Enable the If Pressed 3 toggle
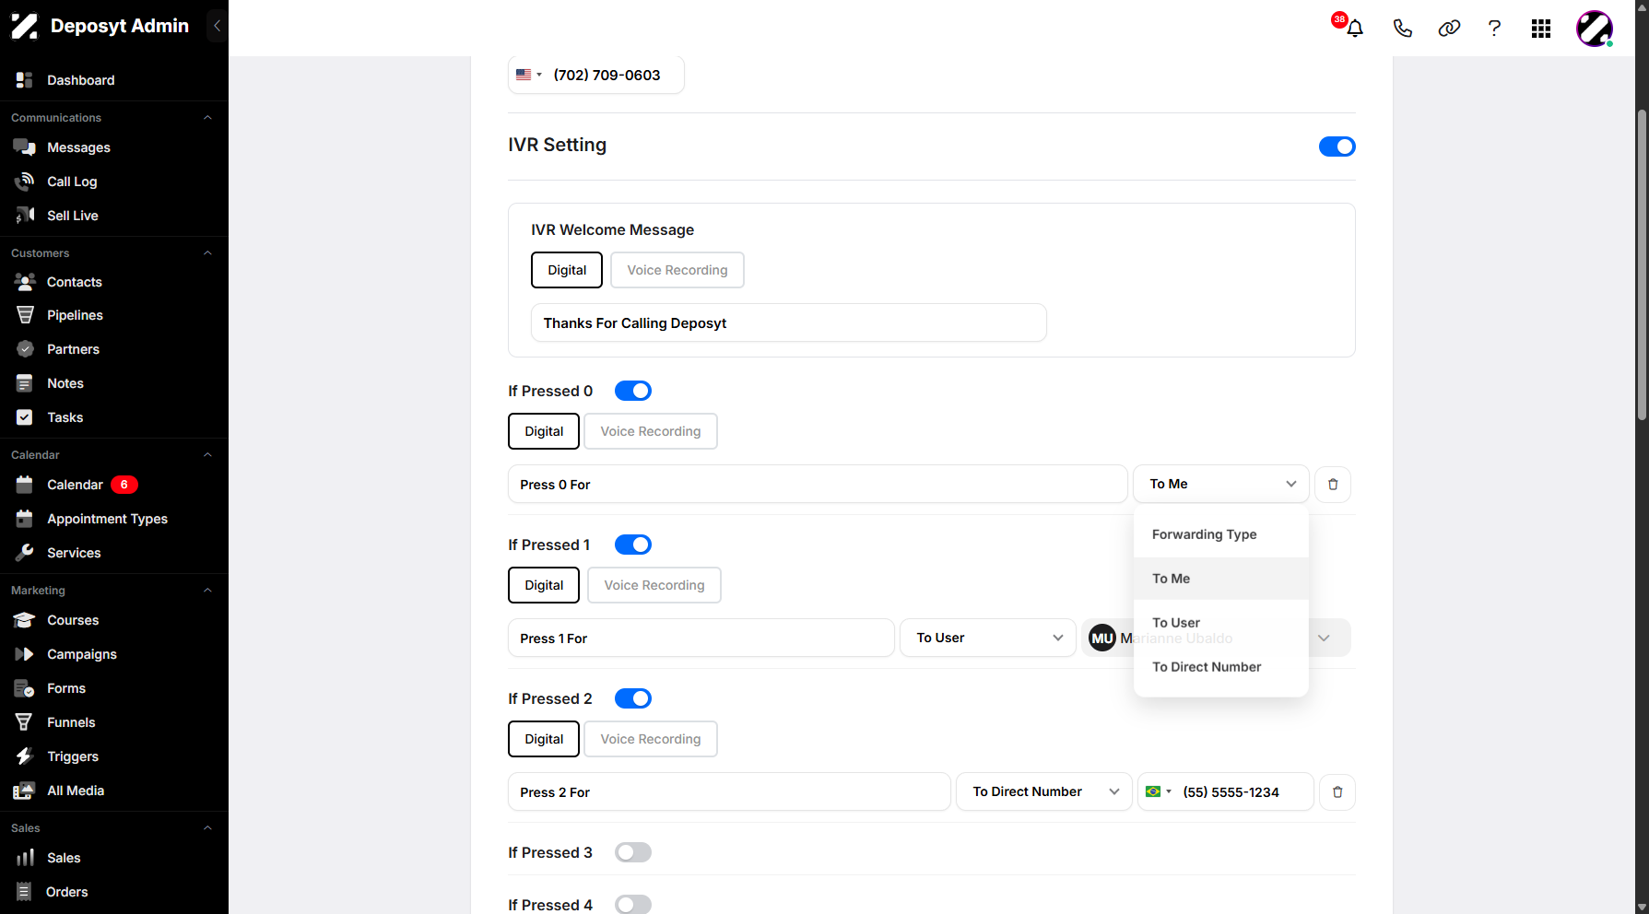 coord(633,852)
